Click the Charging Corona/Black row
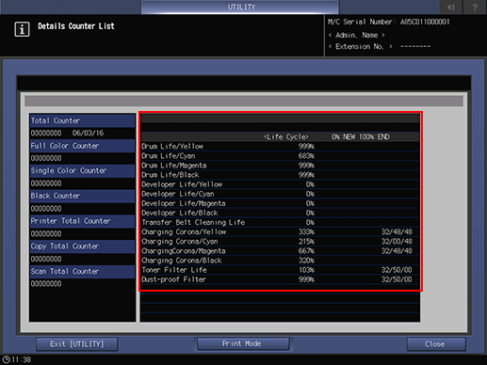487x365 pixels. [x=280, y=261]
